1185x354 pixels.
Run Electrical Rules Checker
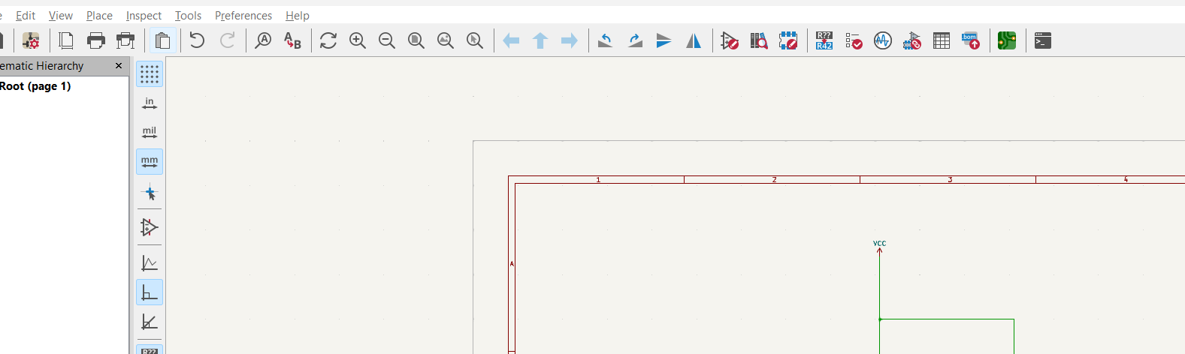click(x=854, y=40)
